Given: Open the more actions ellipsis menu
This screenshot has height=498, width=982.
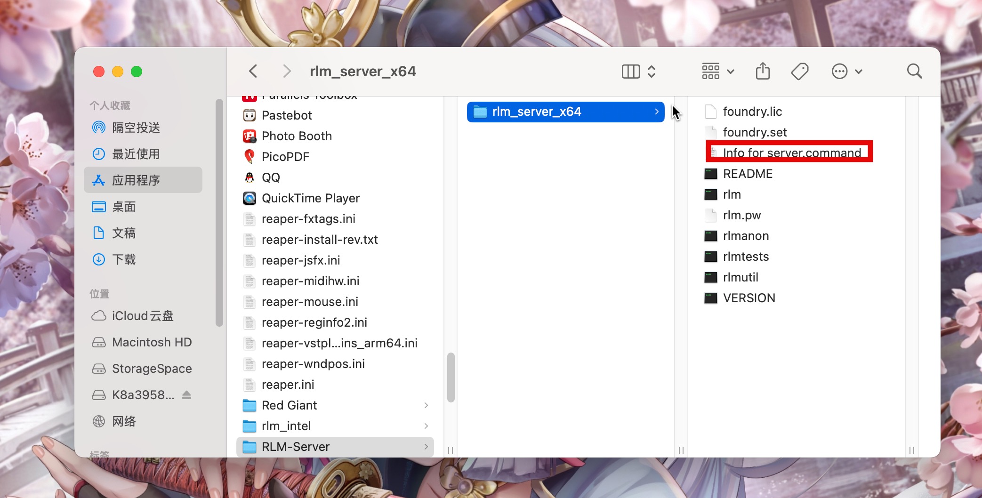Looking at the screenshot, I should tap(846, 72).
